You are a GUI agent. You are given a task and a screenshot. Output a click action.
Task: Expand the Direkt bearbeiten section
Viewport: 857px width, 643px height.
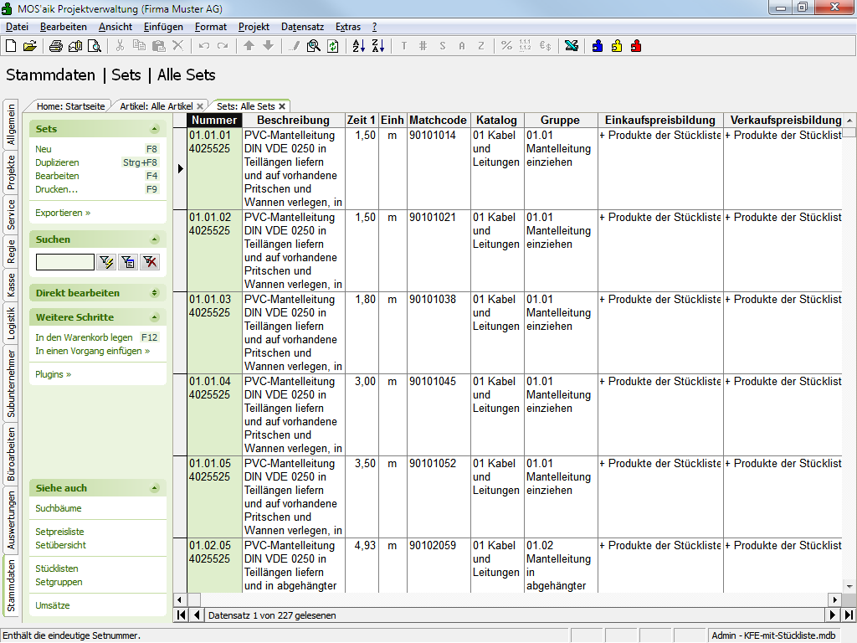pos(154,293)
